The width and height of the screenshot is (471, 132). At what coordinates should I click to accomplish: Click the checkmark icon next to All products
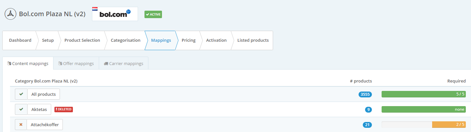pyautogui.click(x=21, y=94)
